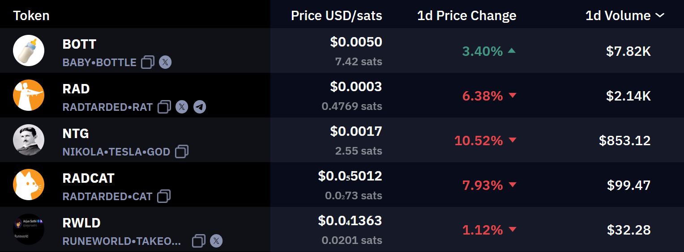The width and height of the screenshot is (684, 252).
Task: Open the RAD token's X profile
Action: click(x=182, y=107)
